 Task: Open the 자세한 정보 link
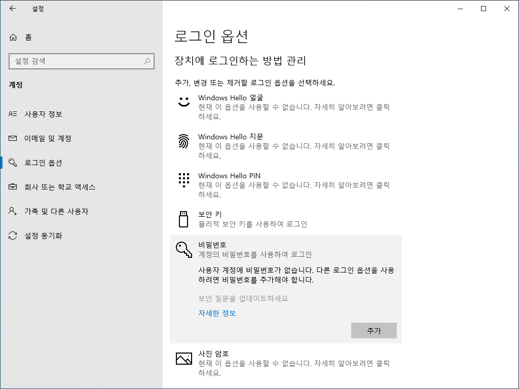click(217, 313)
